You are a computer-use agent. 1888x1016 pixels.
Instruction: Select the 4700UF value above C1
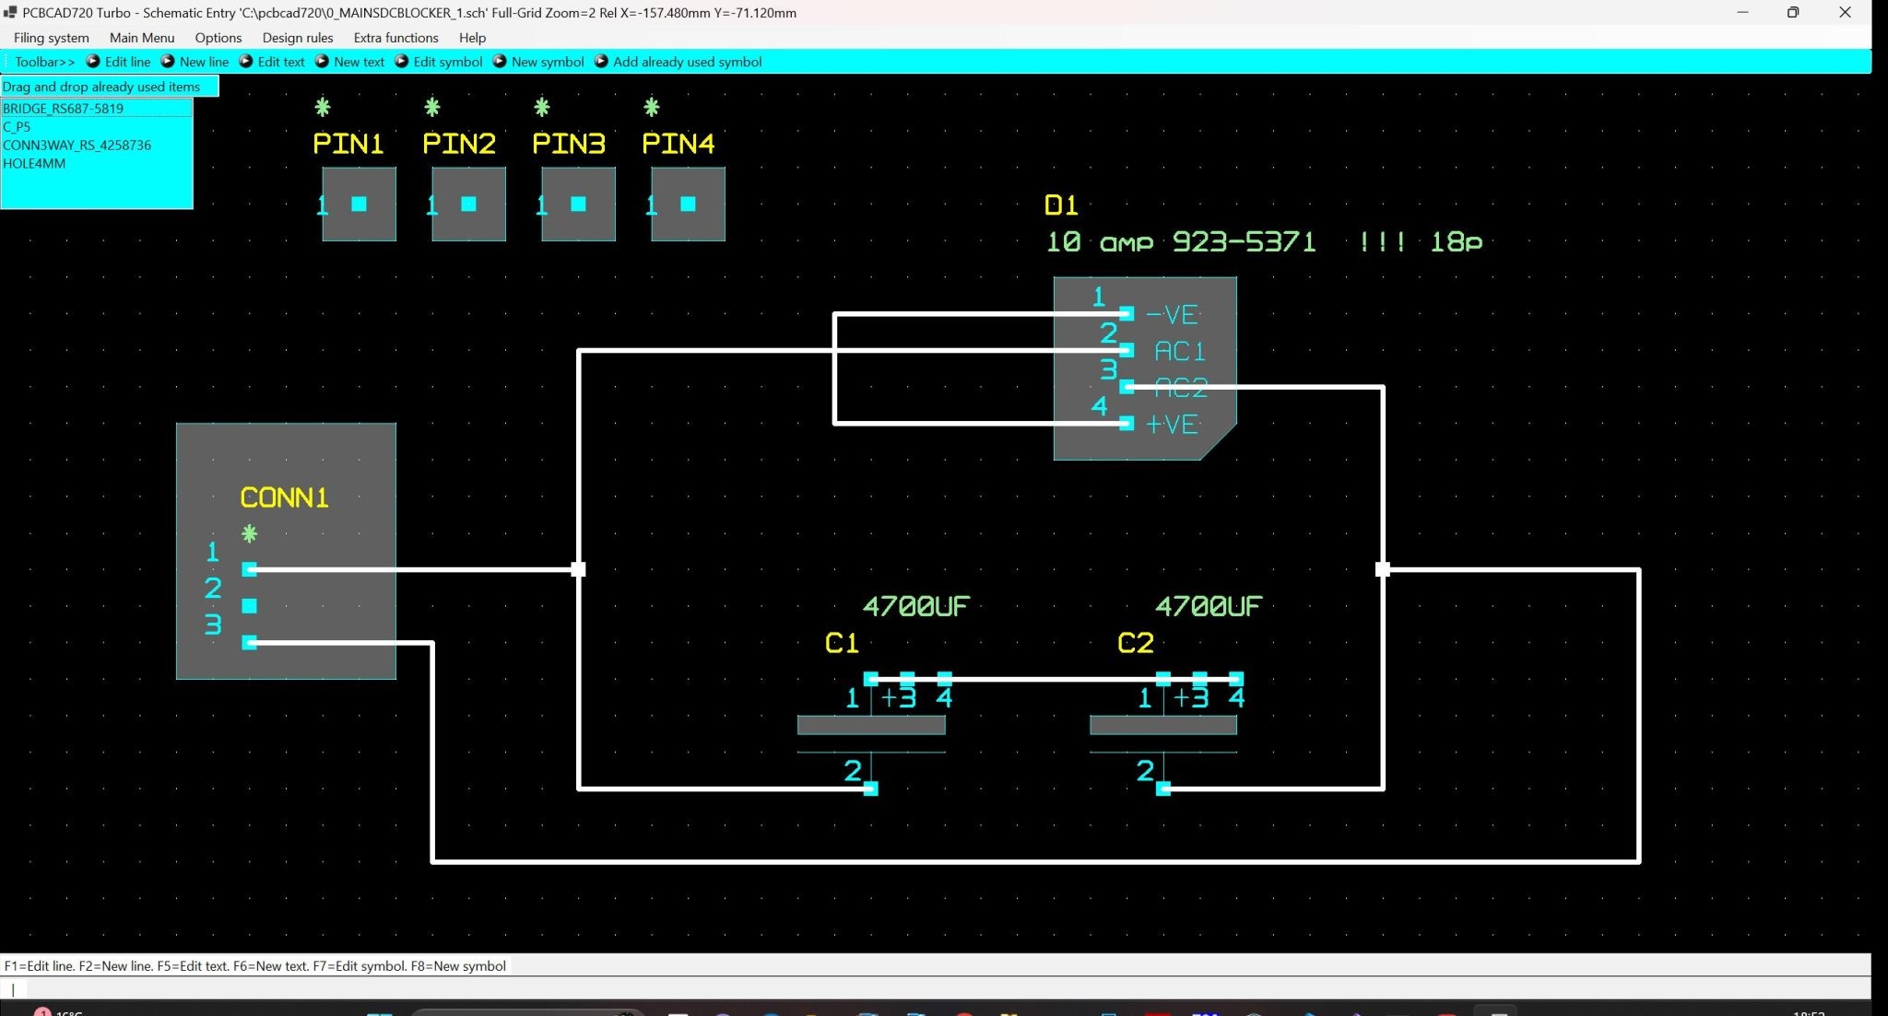point(915,606)
